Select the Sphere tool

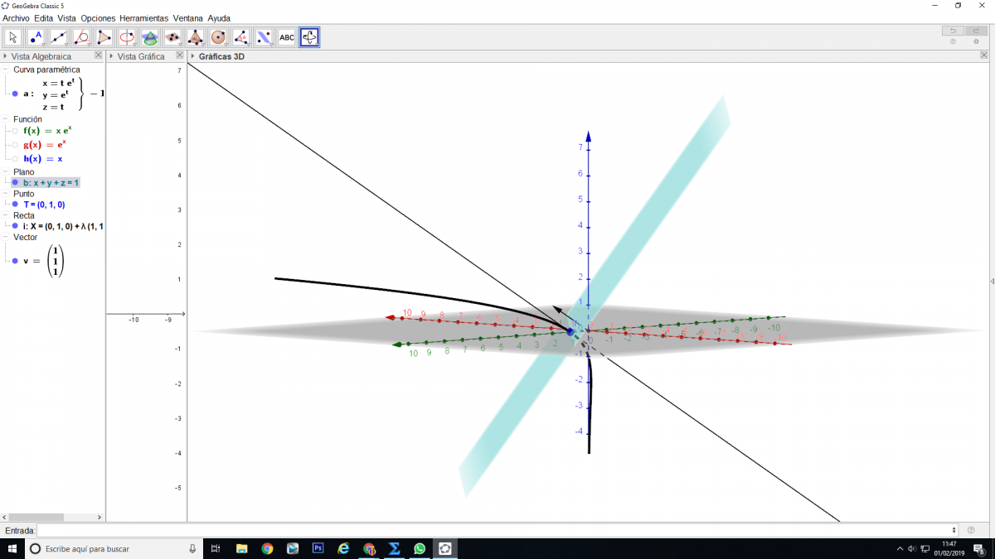pyautogui.click(x=218, y=37)
